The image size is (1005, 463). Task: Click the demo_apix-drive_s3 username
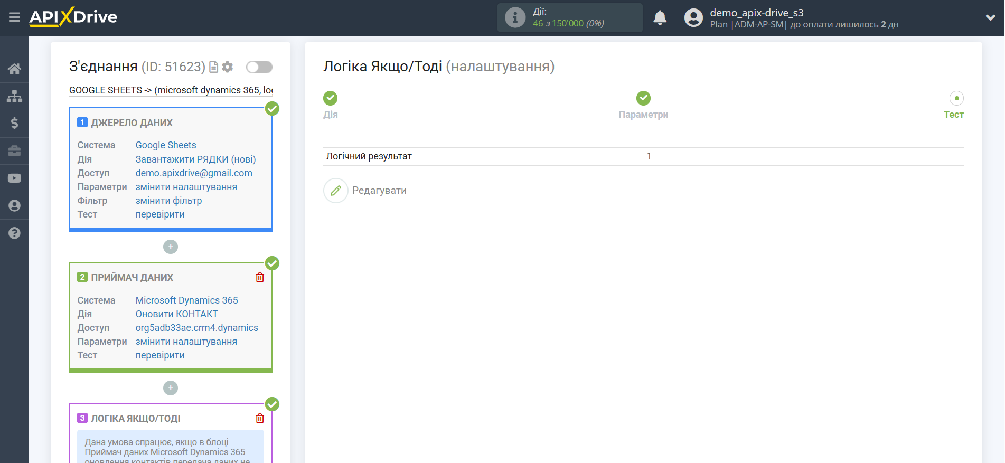[756, 13]
